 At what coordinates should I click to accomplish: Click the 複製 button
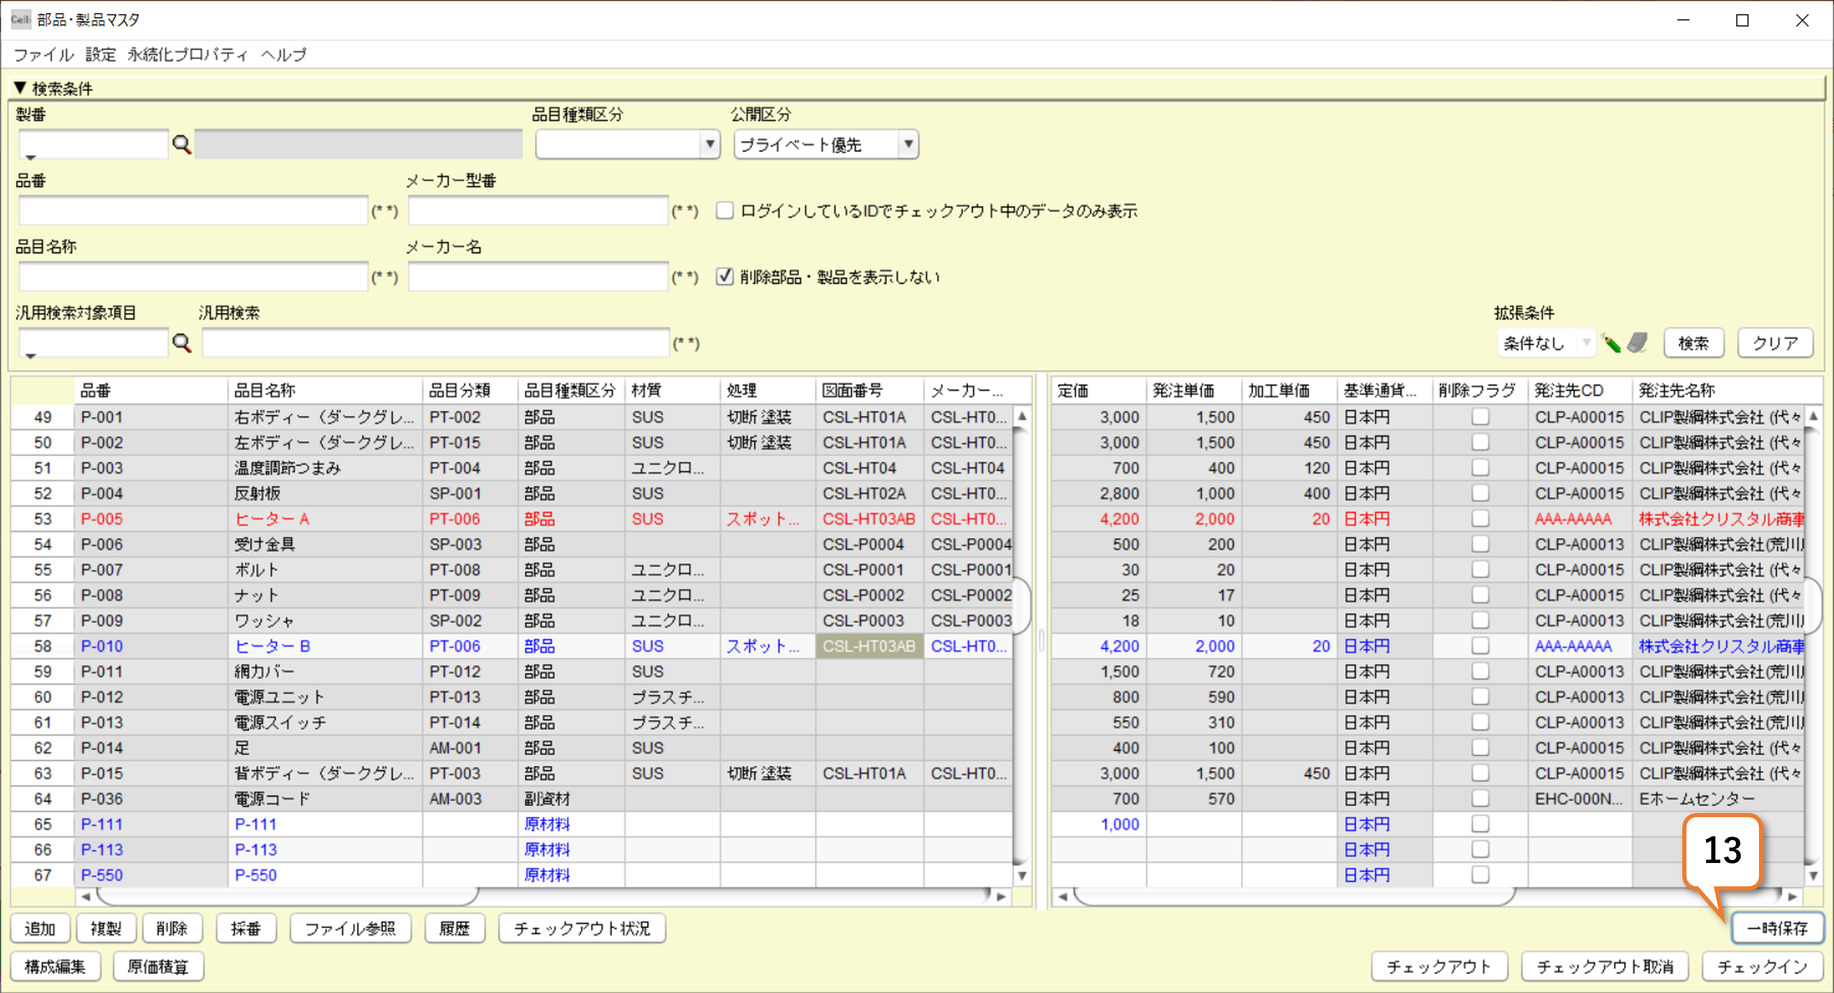tap(106, 928)
